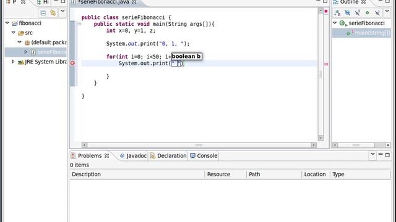Toggle Hide Local Types in Outline
Screen dimensions: 396x222
coord(377,12)
